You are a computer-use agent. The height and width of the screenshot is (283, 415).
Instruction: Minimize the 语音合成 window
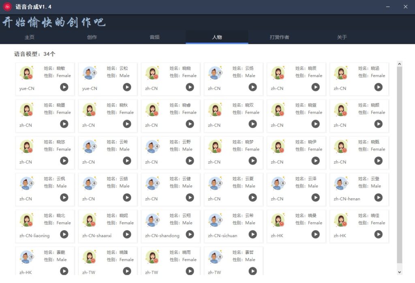click(x=388, y=7)
